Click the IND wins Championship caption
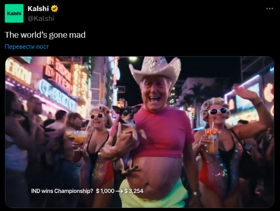Image resolution: width=280 pixels, height=211 pixels. click(62, 191)
